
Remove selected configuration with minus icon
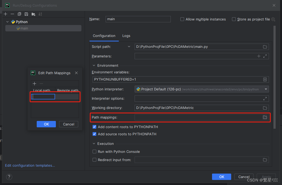[x=13, y=14]
